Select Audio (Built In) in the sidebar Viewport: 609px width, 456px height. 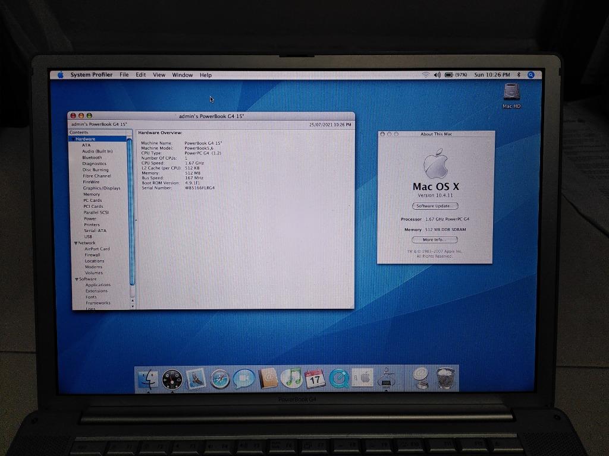[97, 151]
